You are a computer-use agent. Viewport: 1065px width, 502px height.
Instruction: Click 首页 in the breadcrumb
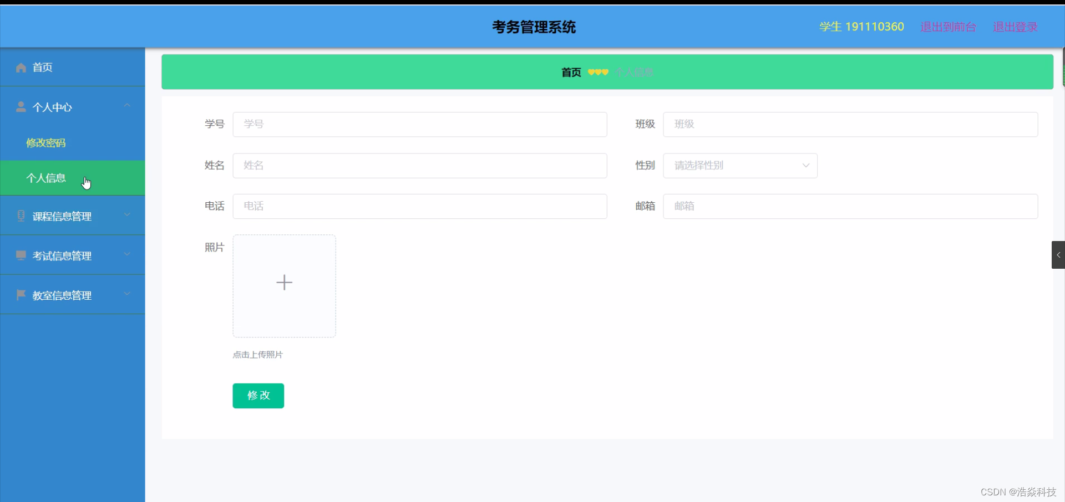point(570,72)
